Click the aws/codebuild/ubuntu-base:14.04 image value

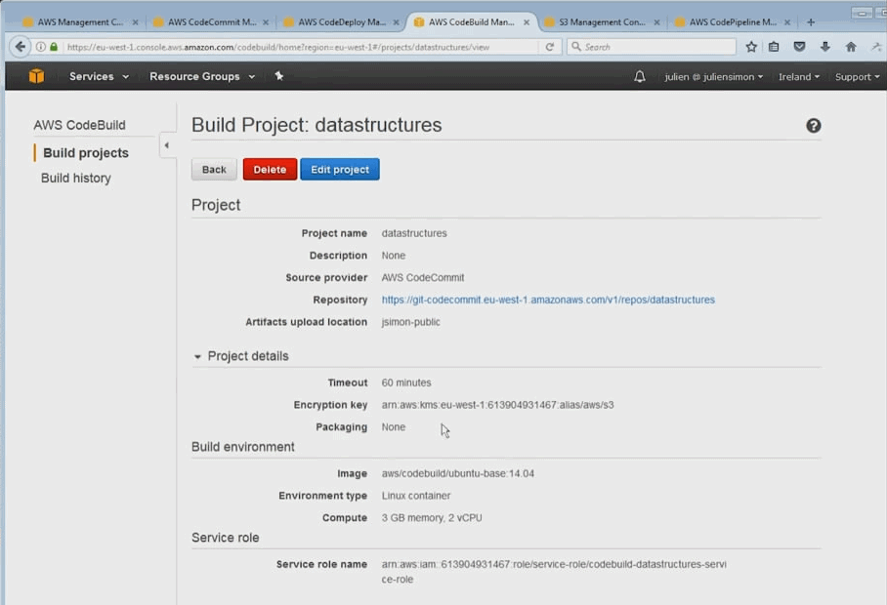(457, 473)
